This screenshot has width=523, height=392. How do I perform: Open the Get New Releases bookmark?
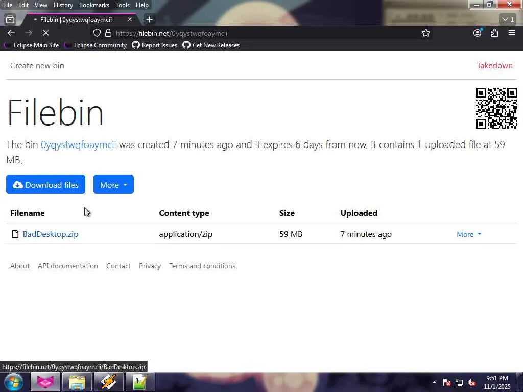pos(211,45)
